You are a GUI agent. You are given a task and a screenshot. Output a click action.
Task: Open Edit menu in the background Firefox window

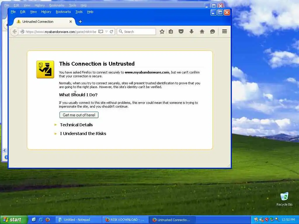[16, 5]
